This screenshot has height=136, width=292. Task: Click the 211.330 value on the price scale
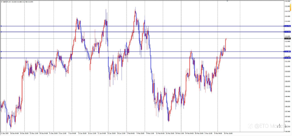pos(287,61)
